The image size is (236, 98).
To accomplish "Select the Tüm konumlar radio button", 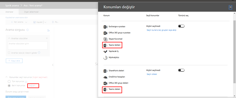I will pos(9,81).
